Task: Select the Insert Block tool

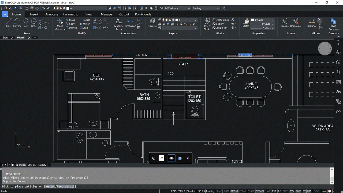Action: point(207,24)
